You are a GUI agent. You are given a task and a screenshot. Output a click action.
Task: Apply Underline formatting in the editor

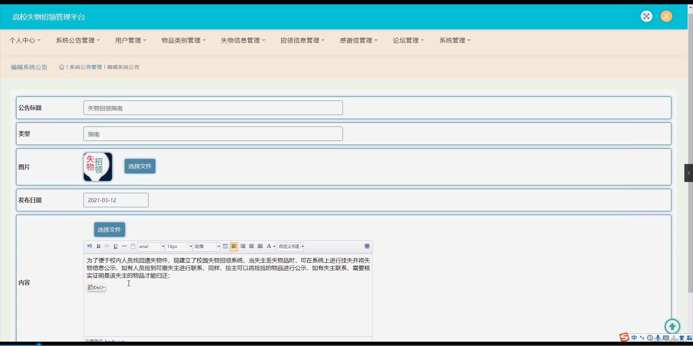click(x=115, y=247)
